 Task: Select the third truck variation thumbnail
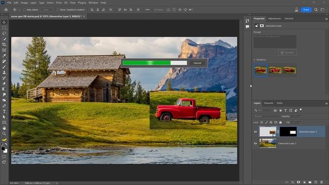click(x=289, y=70)
